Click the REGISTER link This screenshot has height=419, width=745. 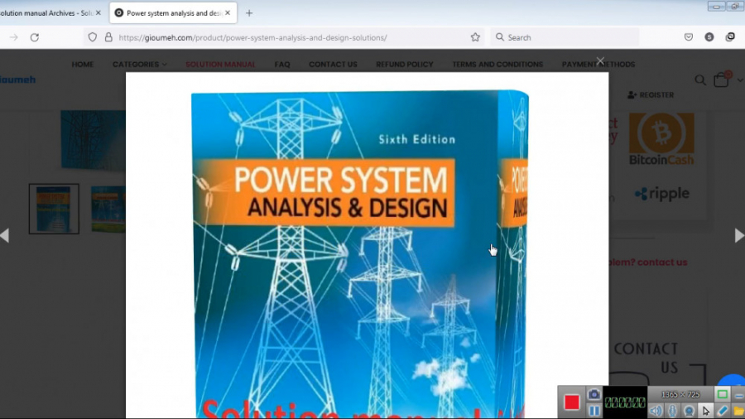coord(651,95)
